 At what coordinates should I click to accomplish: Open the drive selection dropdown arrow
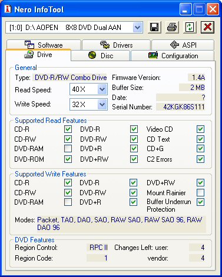137,27
